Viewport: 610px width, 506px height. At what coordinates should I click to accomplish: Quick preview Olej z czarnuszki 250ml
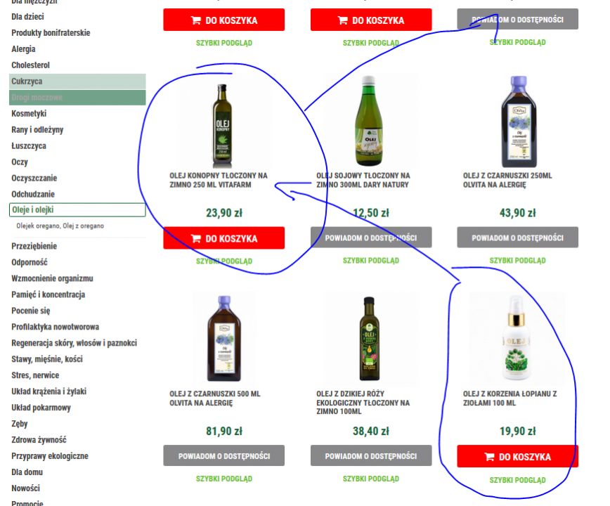pos(517,260)
